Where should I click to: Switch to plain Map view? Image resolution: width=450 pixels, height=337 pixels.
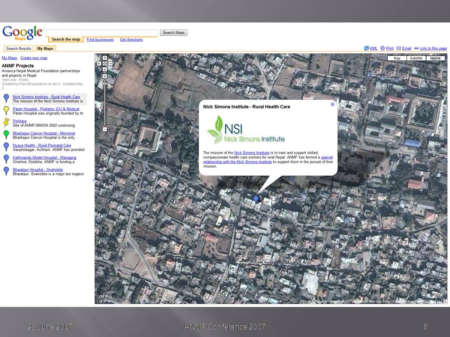pos(397,58)
